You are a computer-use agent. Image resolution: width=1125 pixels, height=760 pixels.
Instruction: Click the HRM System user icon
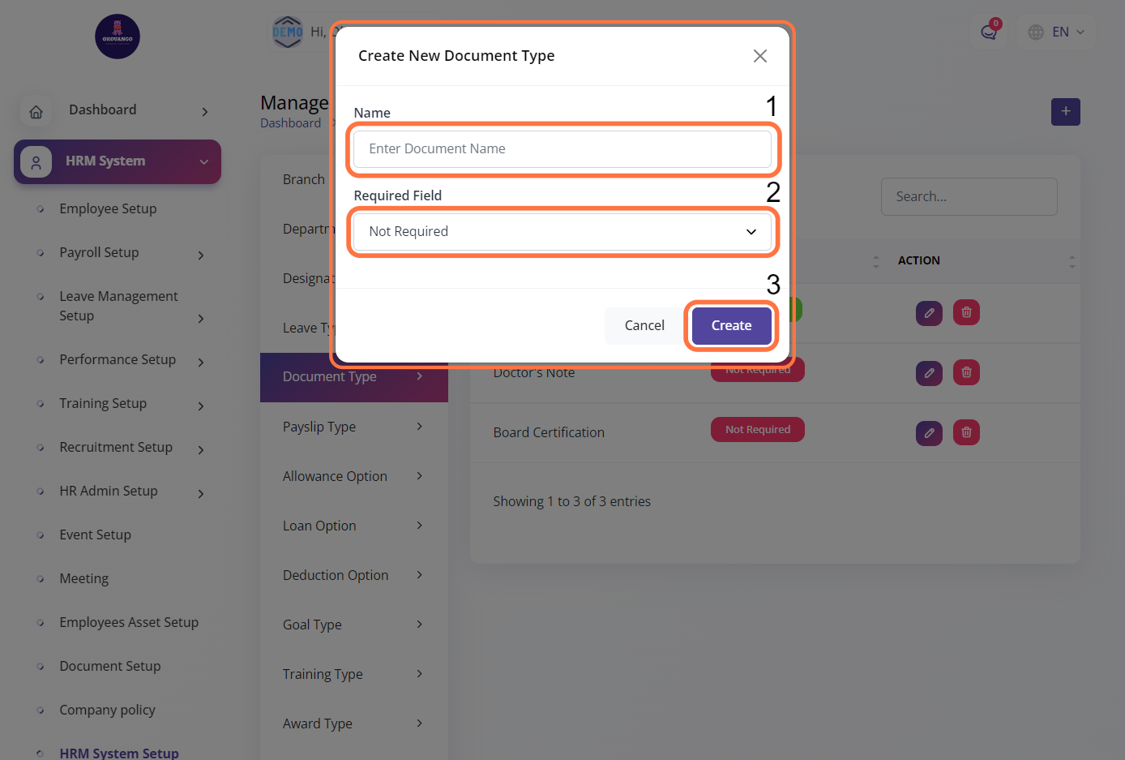[x=36, y=162]
